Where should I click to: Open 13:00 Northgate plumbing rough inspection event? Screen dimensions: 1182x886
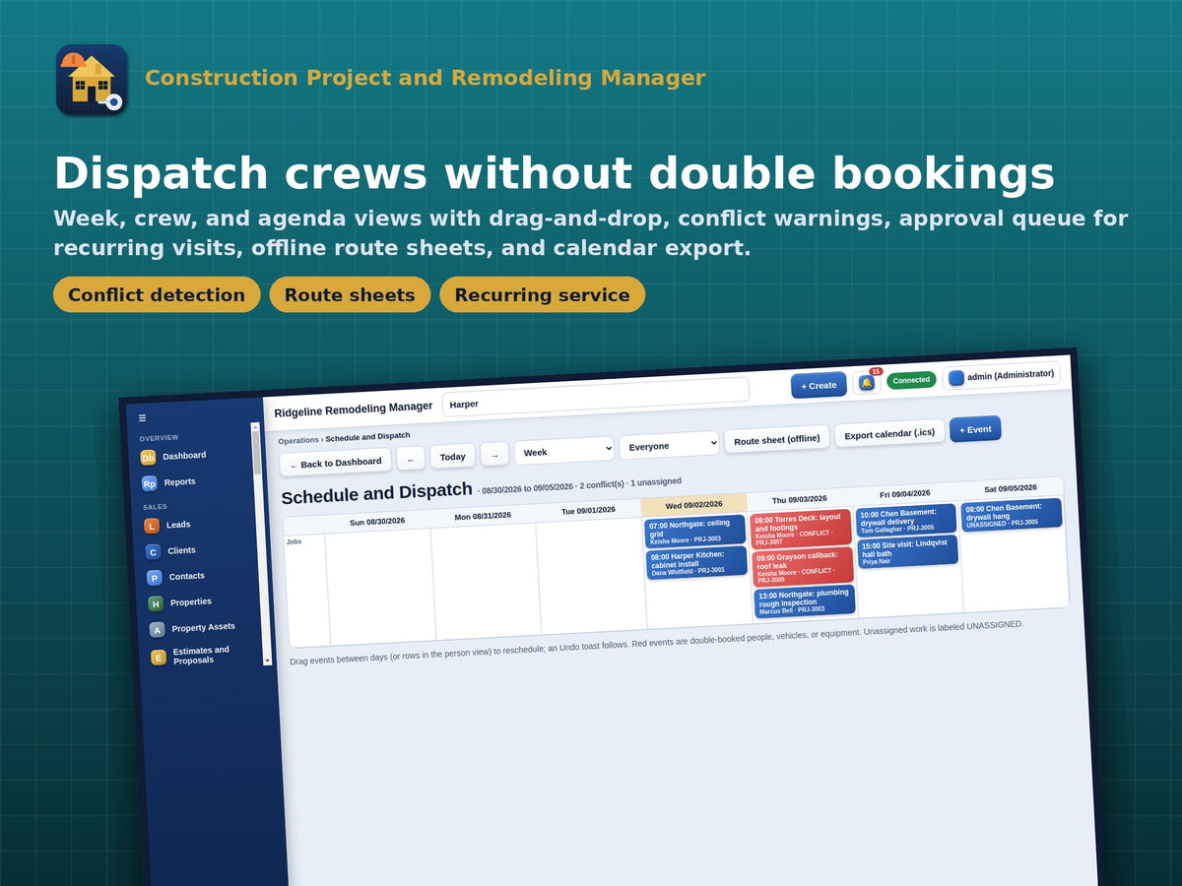point(805,601)
